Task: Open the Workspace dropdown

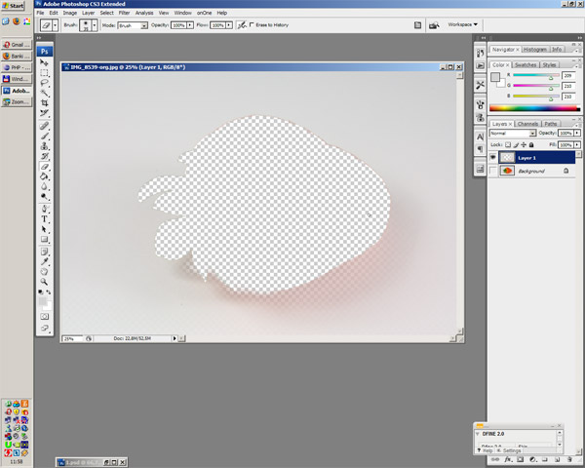Action: (463, 24)
